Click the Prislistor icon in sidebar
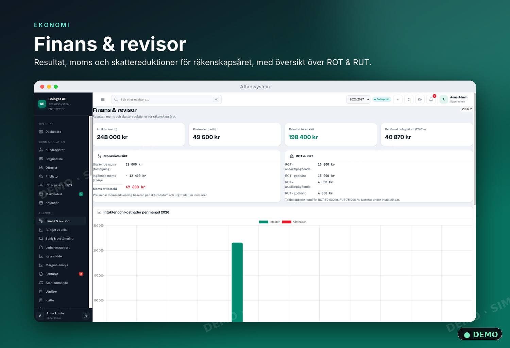The height and width of the screenshot is (348, 510). [41, 177]
